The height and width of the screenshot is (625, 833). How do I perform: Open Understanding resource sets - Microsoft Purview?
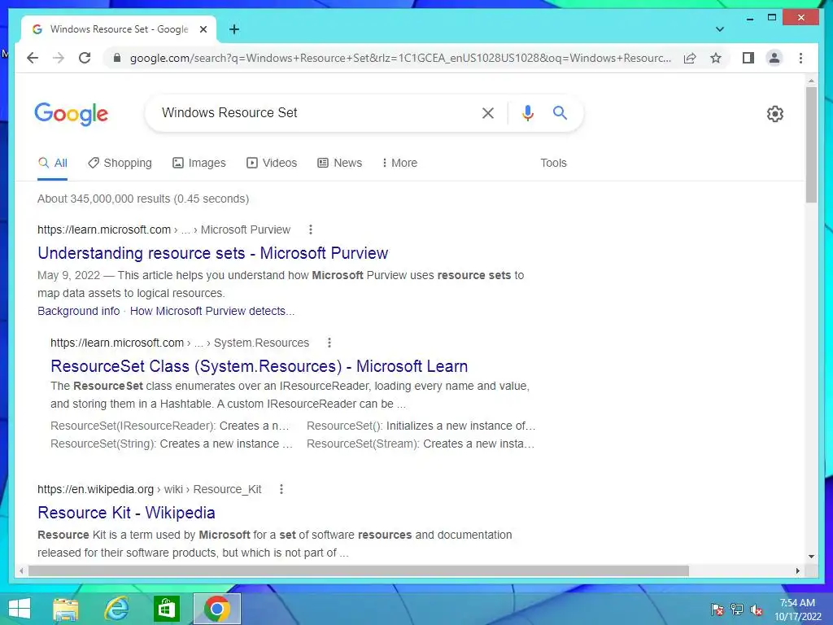(x=212, y=253)
